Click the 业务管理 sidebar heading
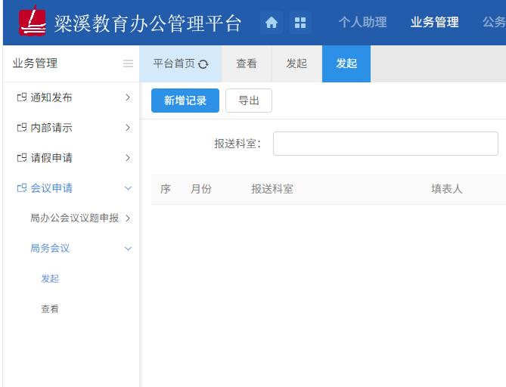The image size is (506, 387). (x=36, y=63)
